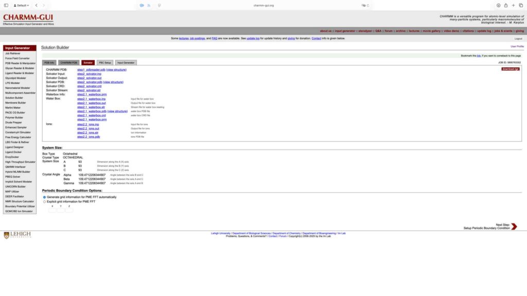Select Generate grid information for PME FFT automatically
Viewport: 527px width, 296px height.
point(44,197)
